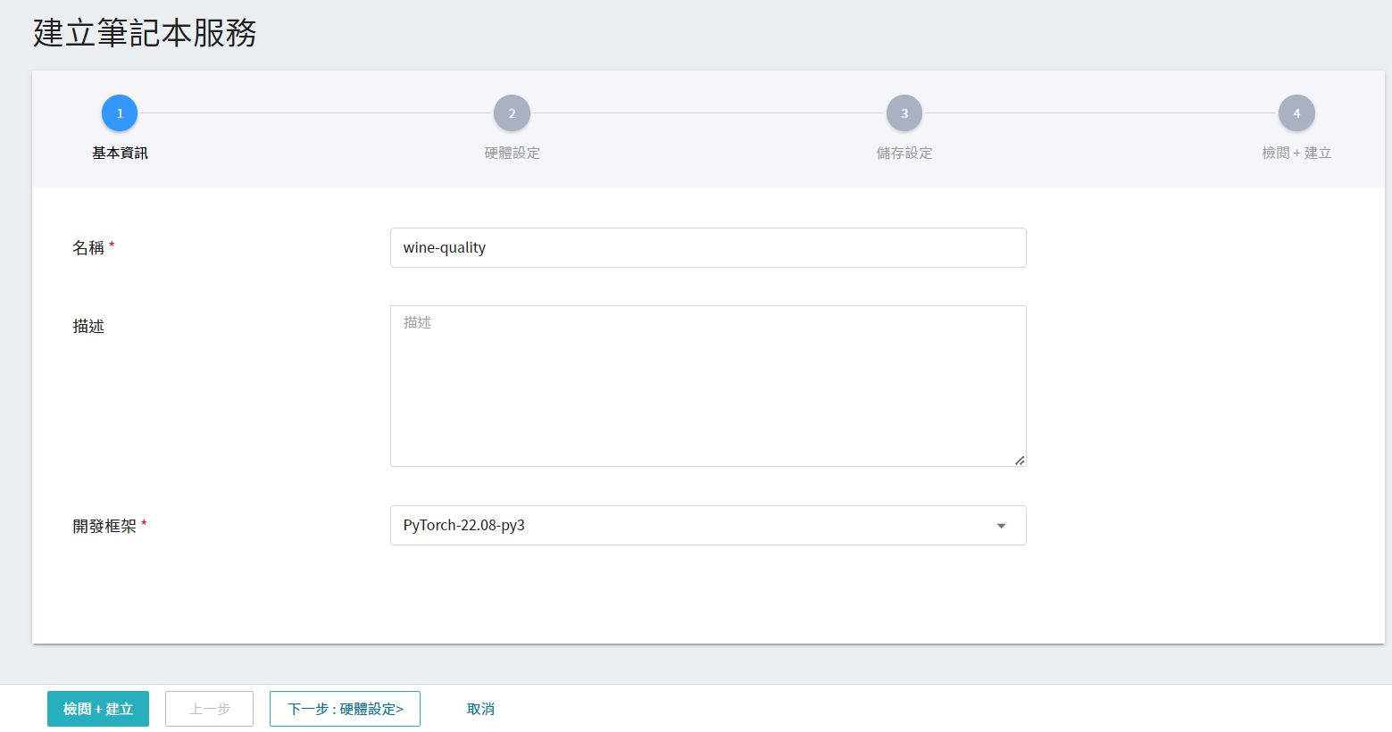The width and height of the screenshot is (1392, 732).
Task: Proceed with 下一步：硬體設定 button
Action: (x=345, y=709)
